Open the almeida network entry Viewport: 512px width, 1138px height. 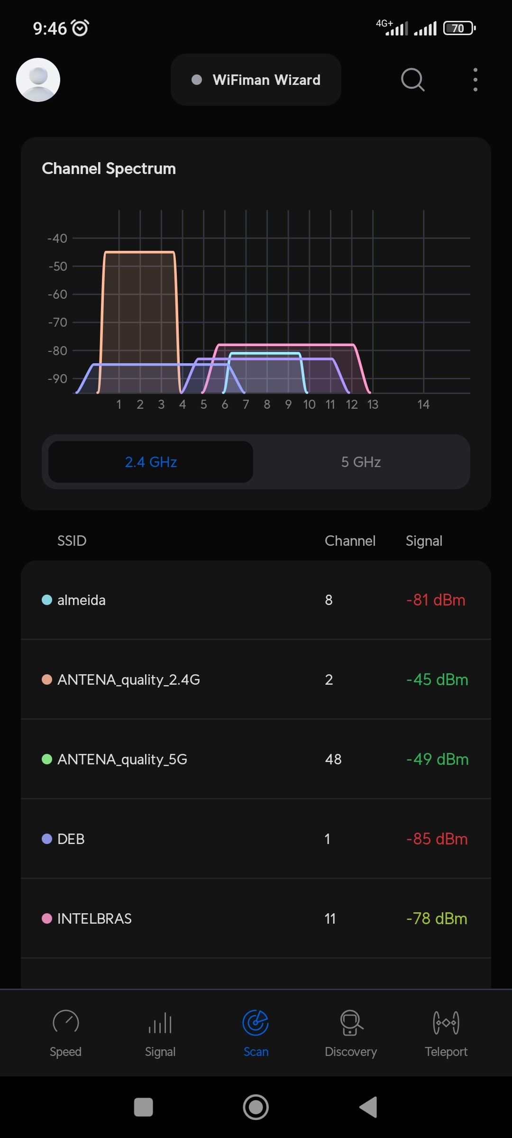[x=256, y=600]
